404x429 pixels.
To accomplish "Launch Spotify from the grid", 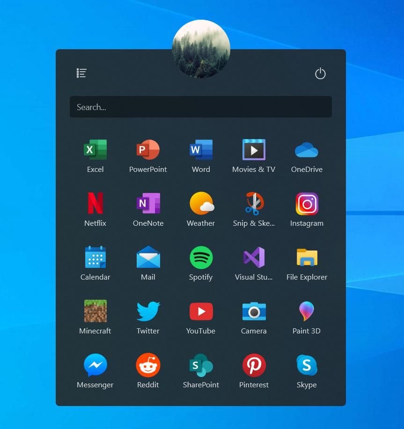I will (x=201, y=258).
